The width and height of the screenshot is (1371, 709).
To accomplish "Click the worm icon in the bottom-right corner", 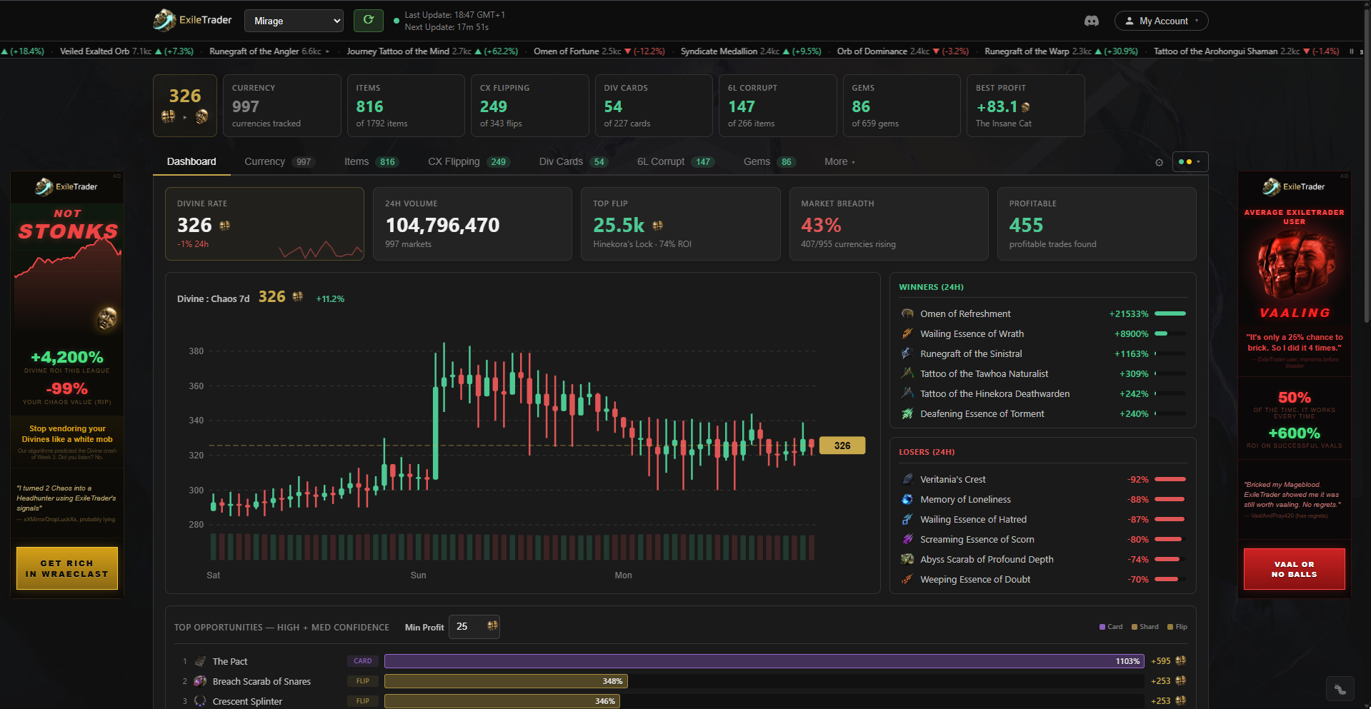I will pyautogui.click(x=1340, y=688).
